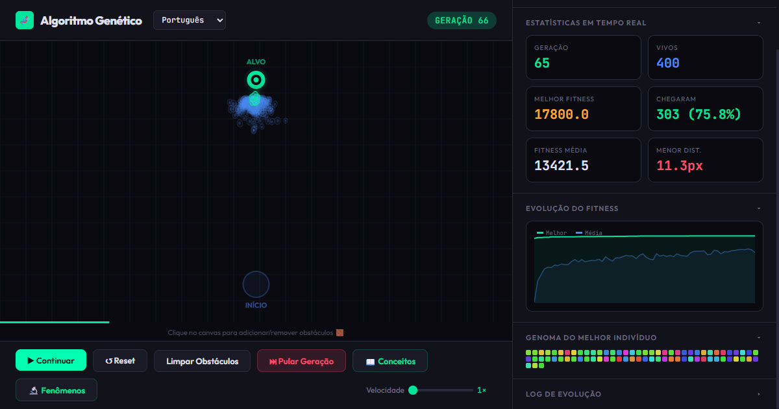Collapse the Evolução do Fitness panel
Viewport: 779px width, 409px height.
tap(758, 208)
